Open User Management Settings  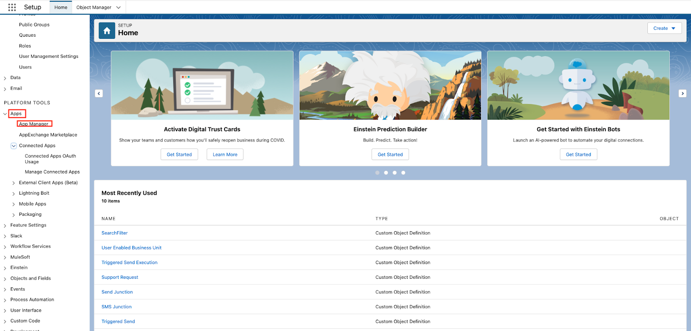point(48,57)
